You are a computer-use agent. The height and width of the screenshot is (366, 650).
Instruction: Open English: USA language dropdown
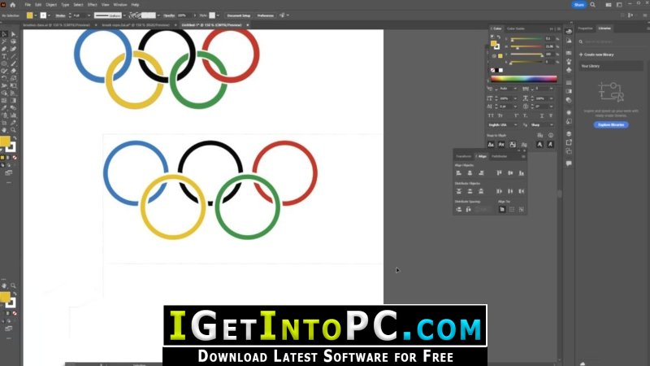coord(504,125)
